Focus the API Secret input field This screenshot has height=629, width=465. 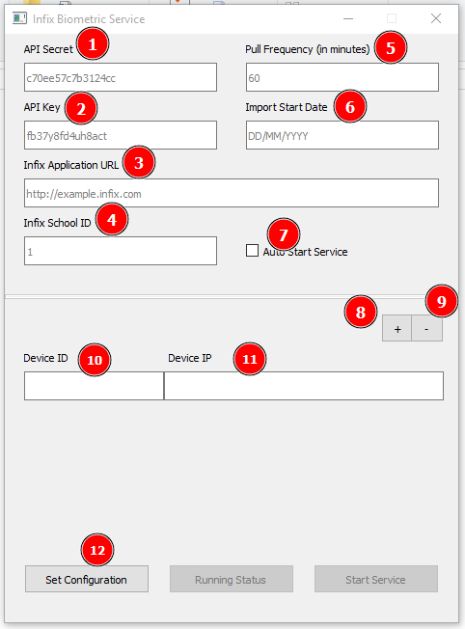pos(121,77)
